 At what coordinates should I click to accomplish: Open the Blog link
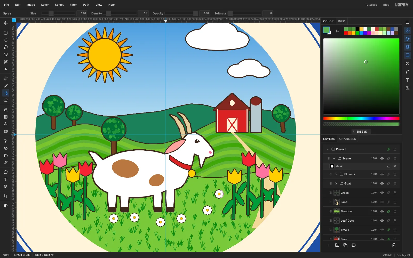pyautogui.click(x=386, y=5)
